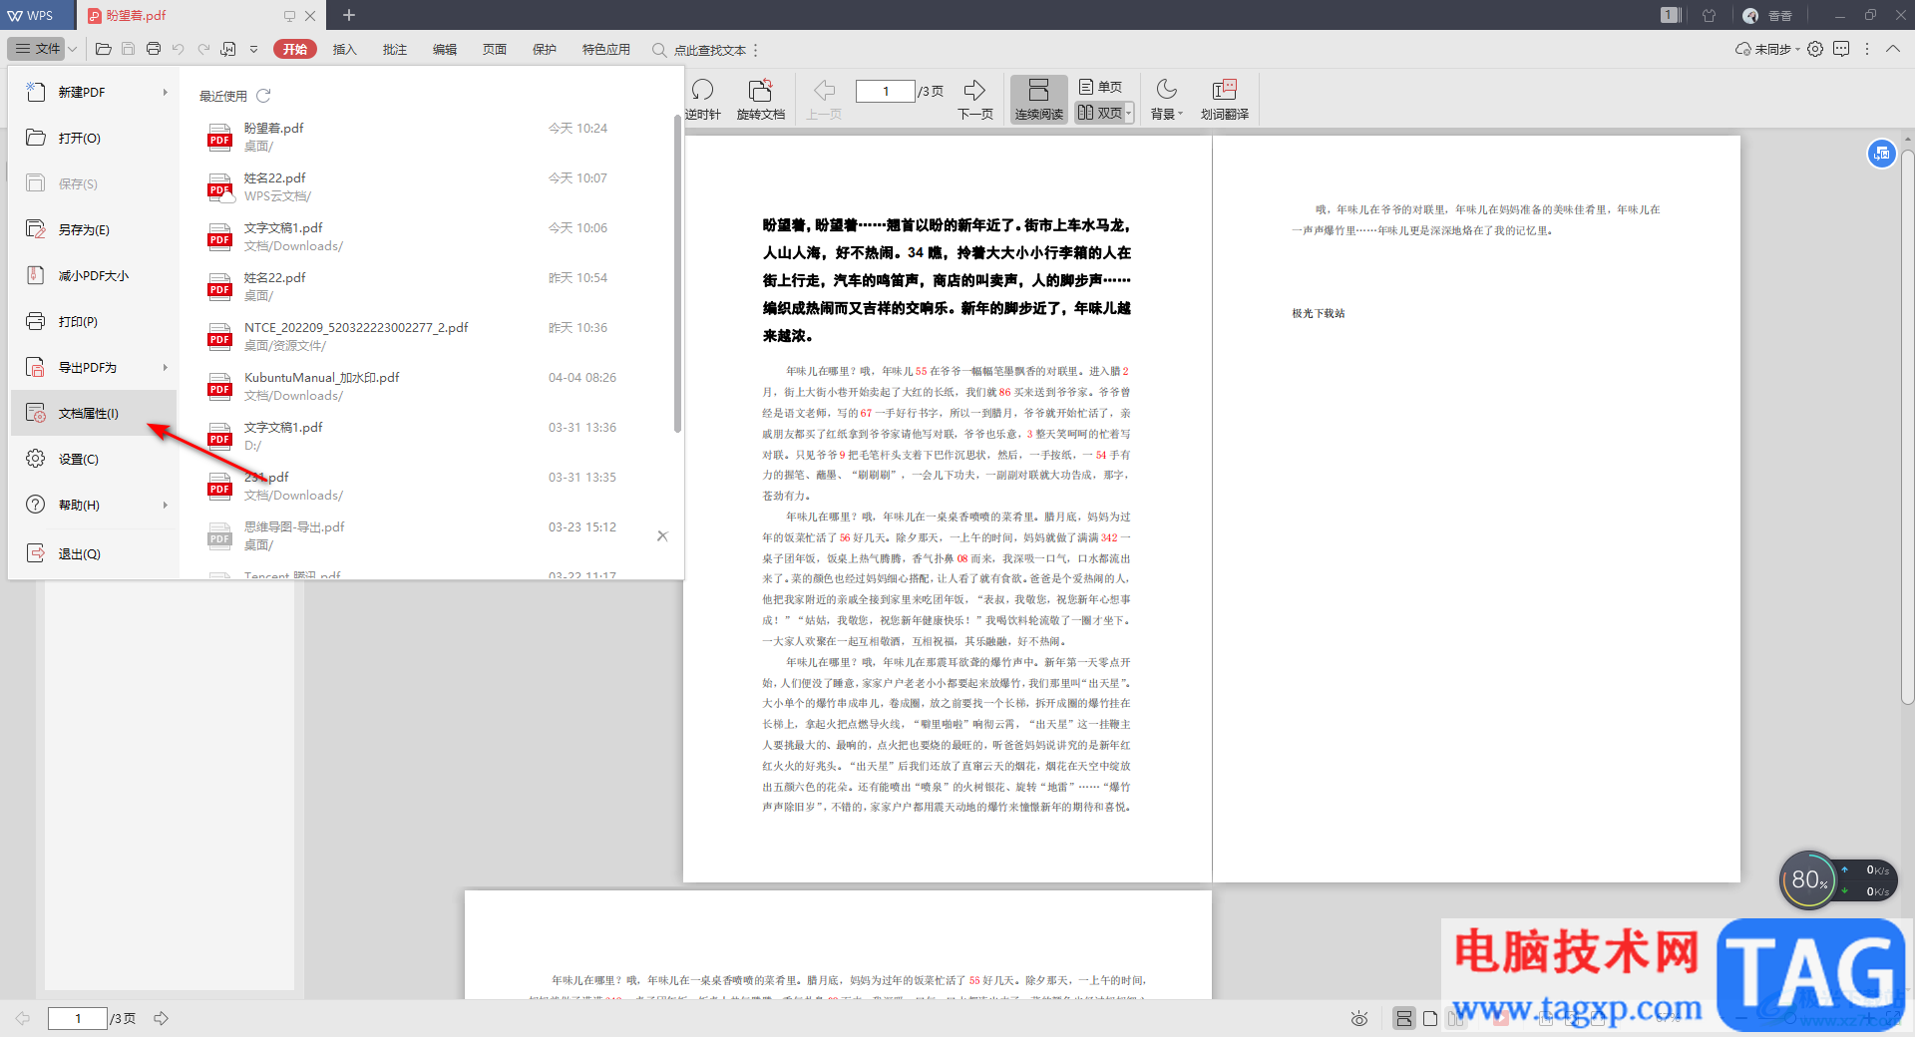Open the 未同步 cloud sync dropdown

pyautogui.click(x=1767, y=49)
